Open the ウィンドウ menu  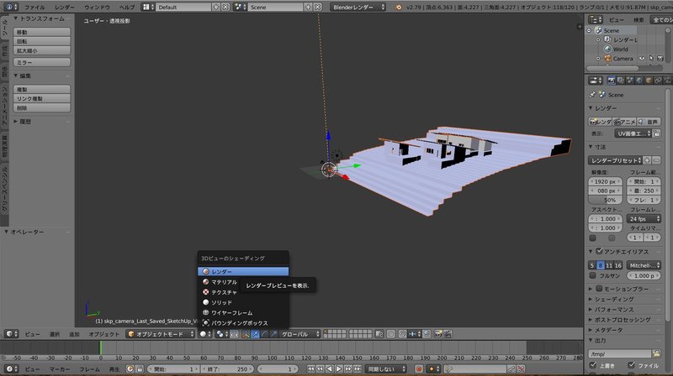click(97, 8)
